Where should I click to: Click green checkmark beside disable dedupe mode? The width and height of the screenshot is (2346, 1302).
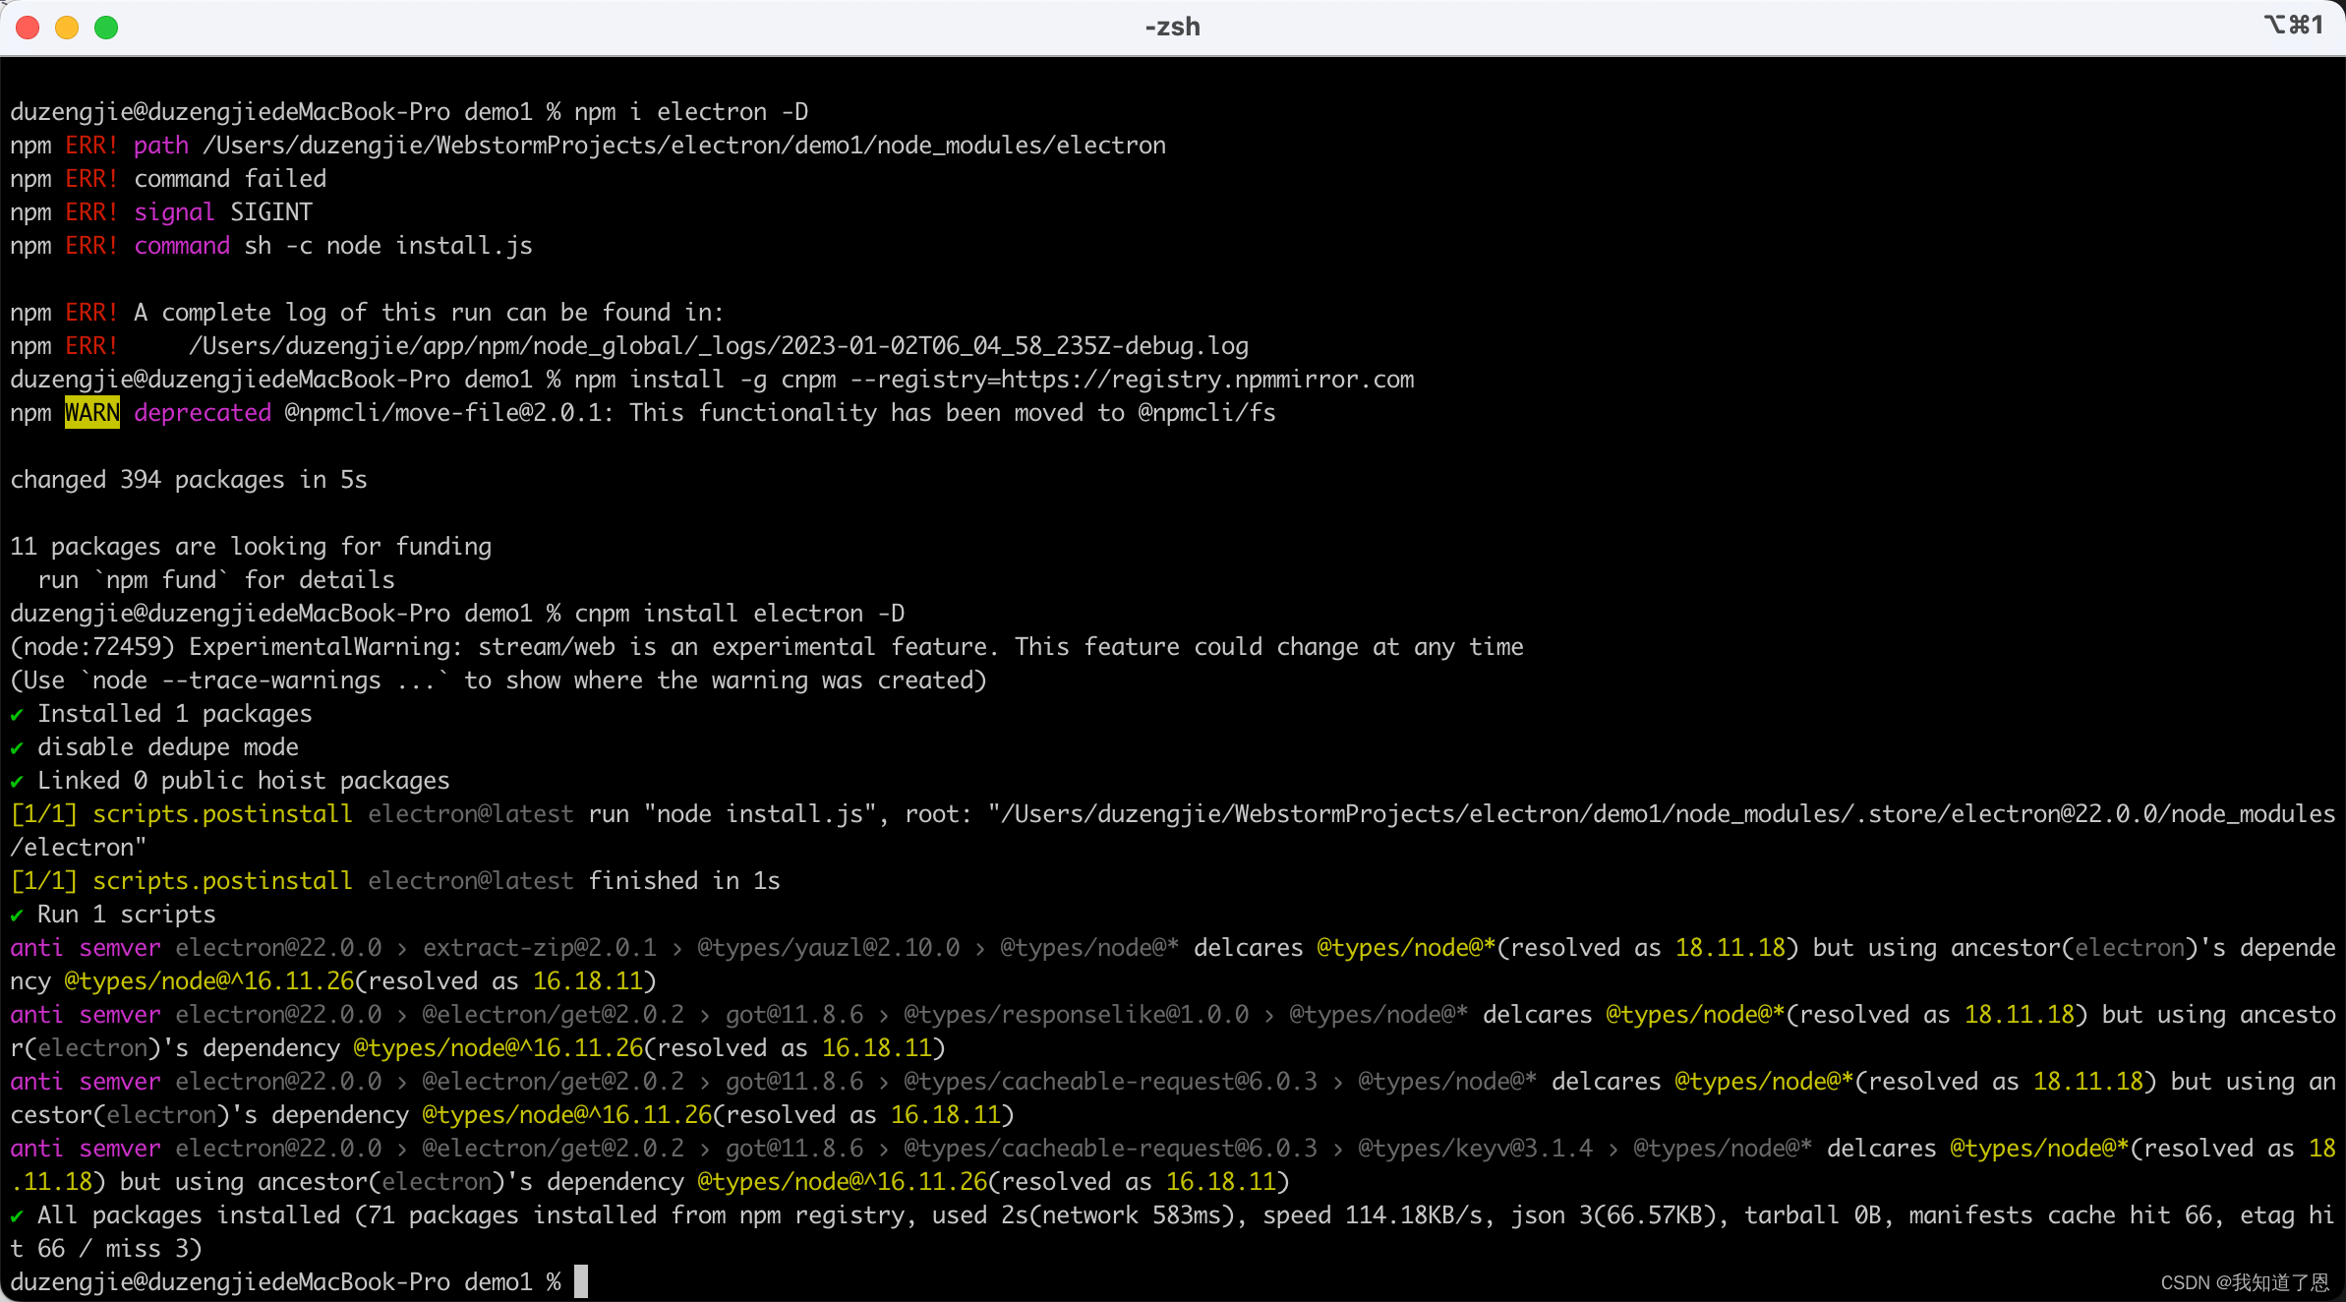point(17,747)
